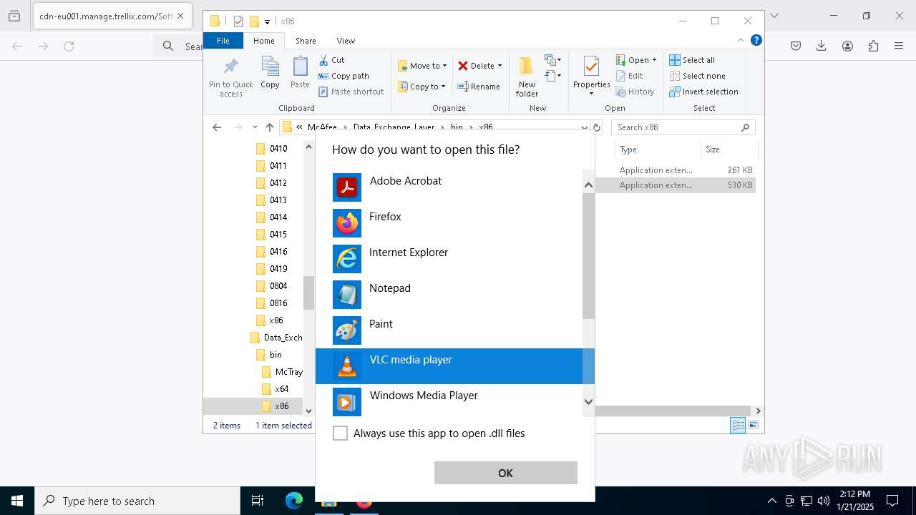Launch Microsoft Edge from taskbar

(x=294, y=501)
